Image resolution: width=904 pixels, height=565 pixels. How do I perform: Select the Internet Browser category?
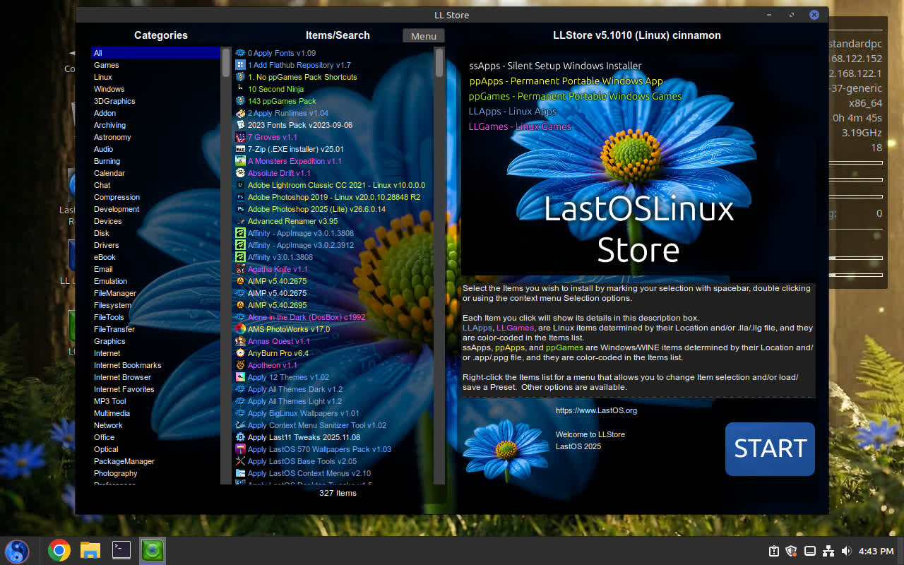click(122, 377)
